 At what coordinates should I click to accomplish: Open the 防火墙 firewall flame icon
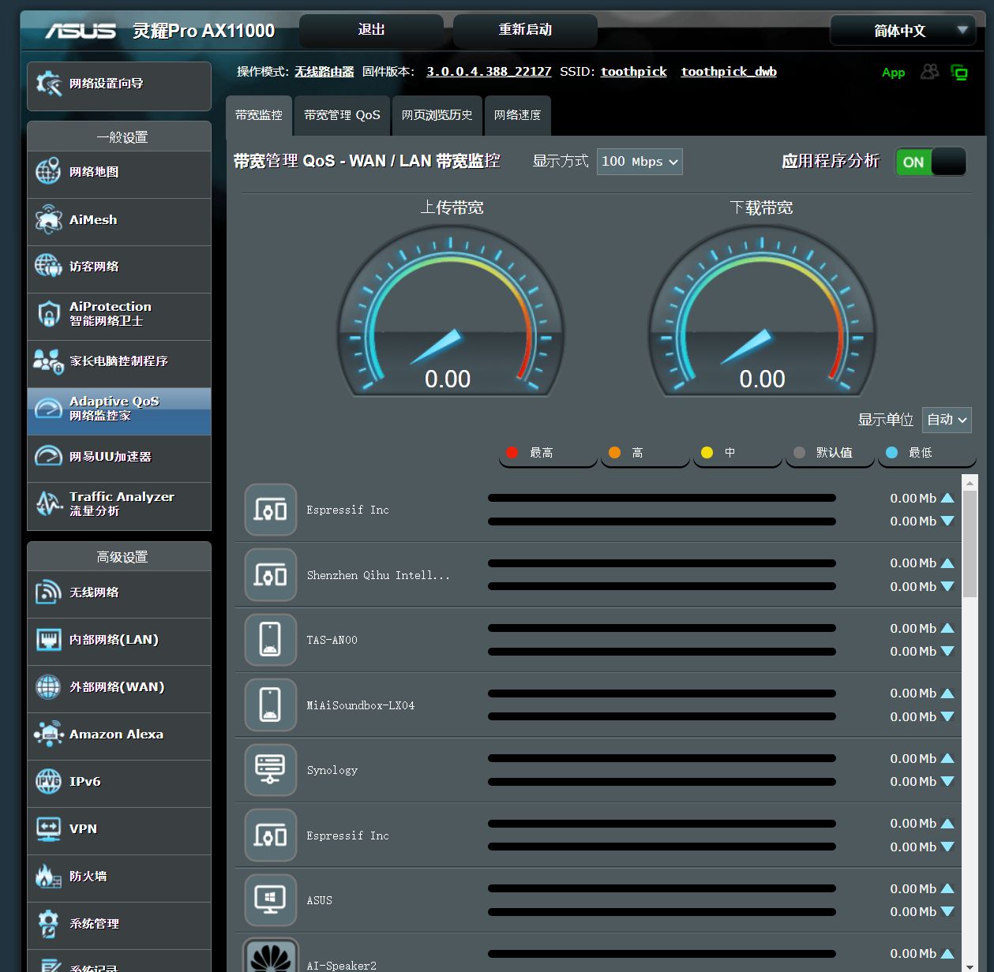click(48, 876)
